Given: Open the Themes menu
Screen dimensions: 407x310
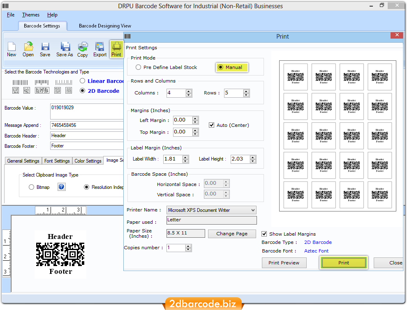Looking at the screenshot, I should click(x=31, y=15).
